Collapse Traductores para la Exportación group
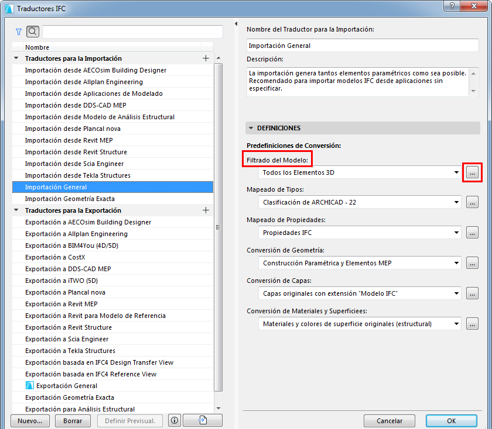Viewport: 492px width, 429px height. tap(16, 210)
